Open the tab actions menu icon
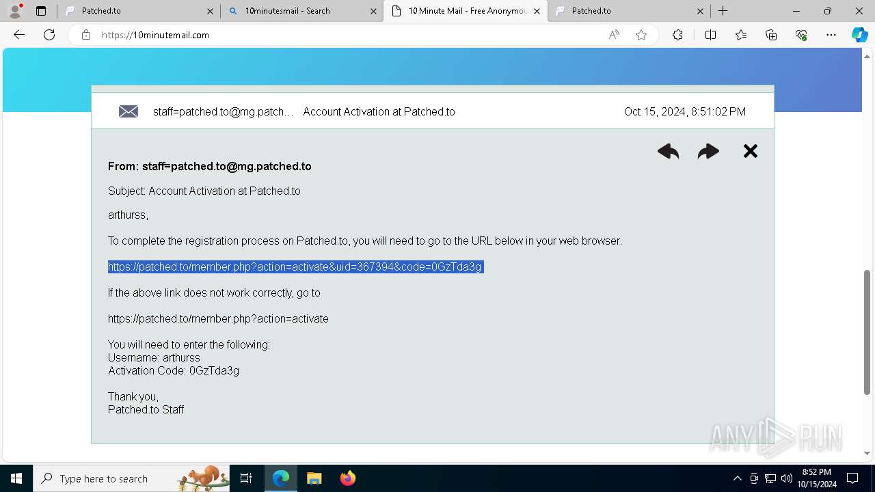The height and width of the screenshot is (492, 875). pos(41,11)
